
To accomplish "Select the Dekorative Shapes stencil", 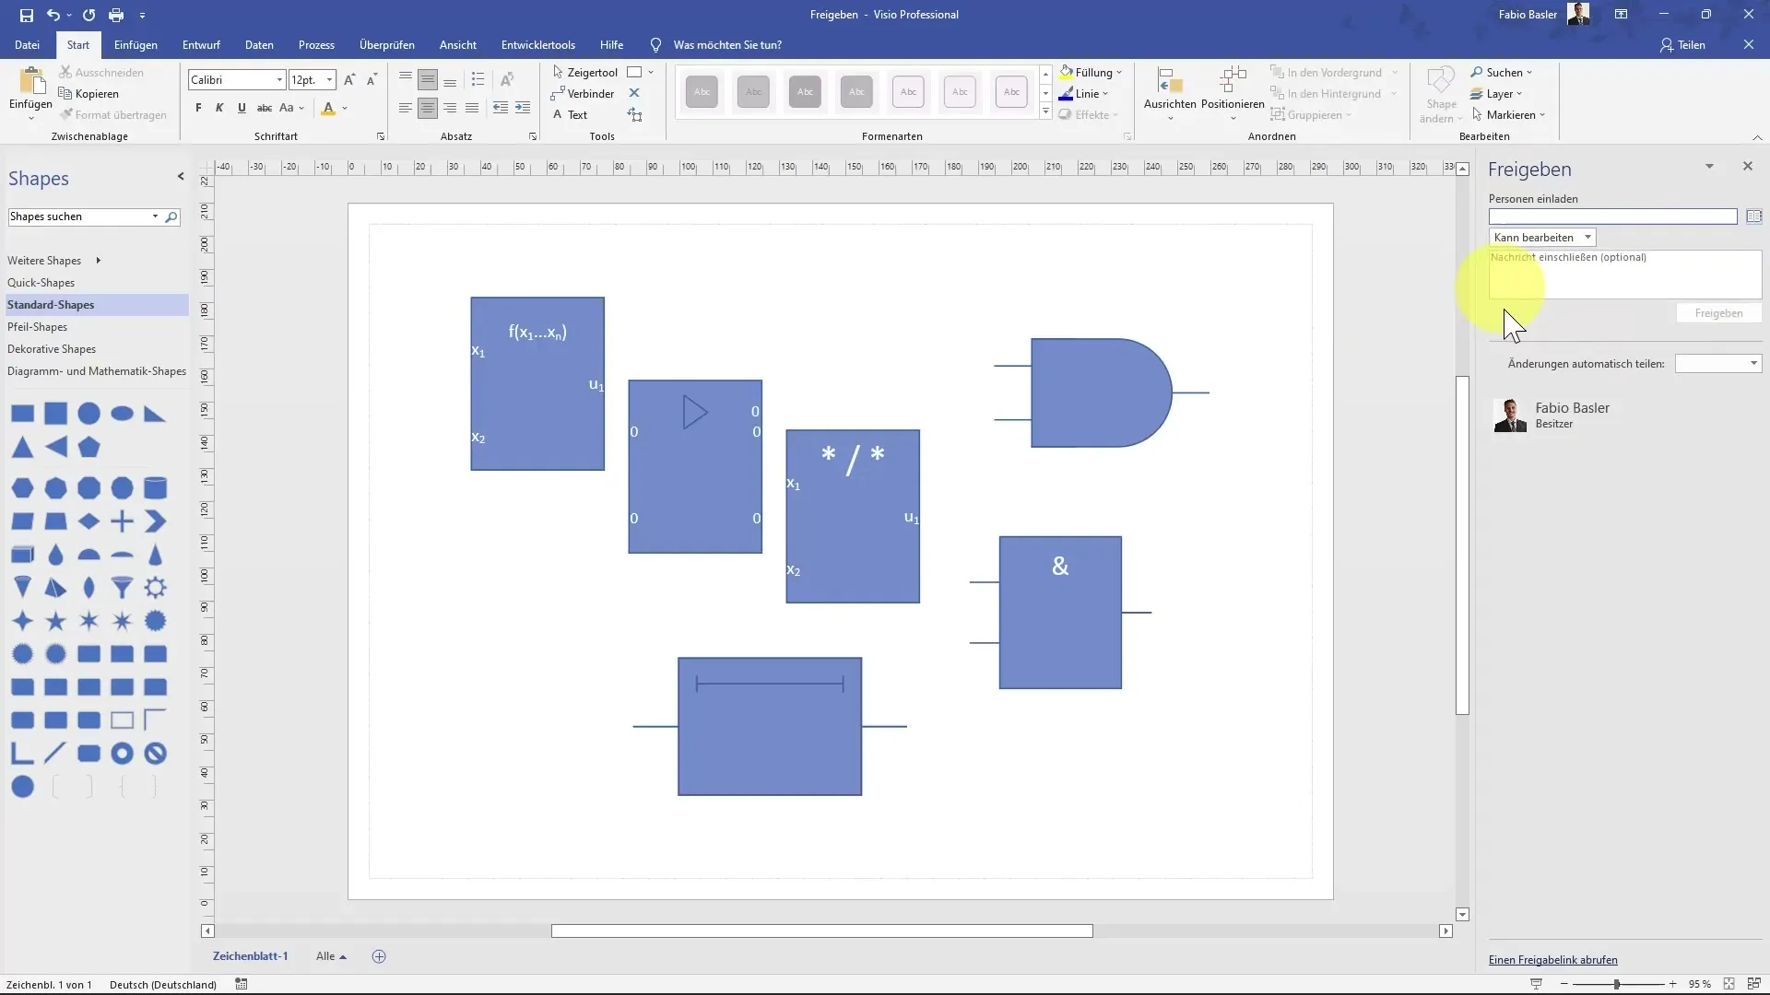I will pyautogui.click(x=52, y=349).
